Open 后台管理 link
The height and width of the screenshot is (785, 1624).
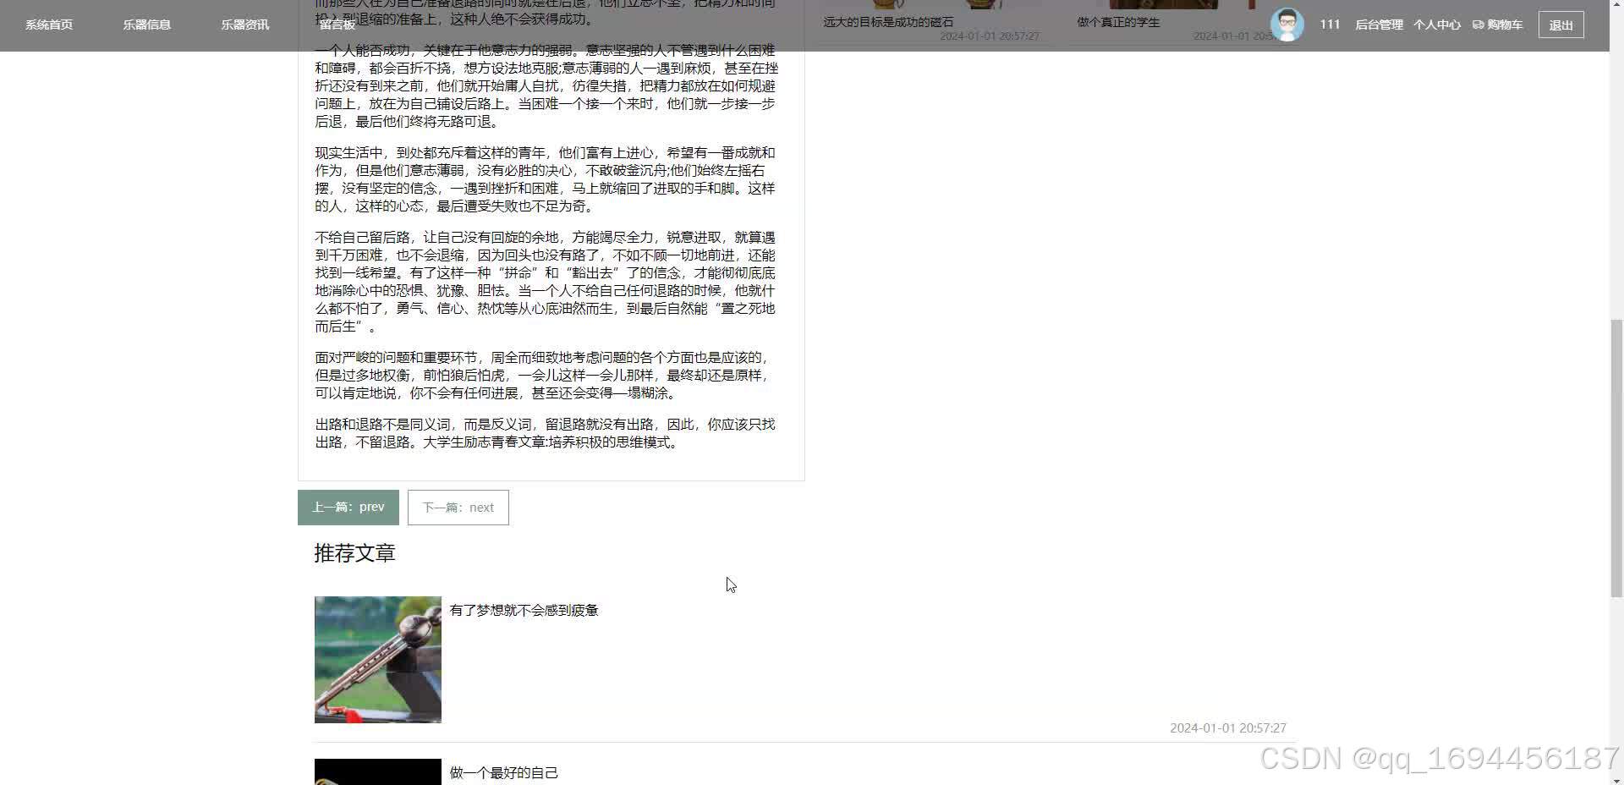tap(1379, 25)
